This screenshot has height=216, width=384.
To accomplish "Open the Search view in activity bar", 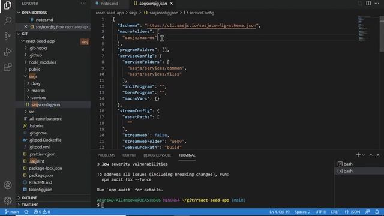I will [8, 20].
